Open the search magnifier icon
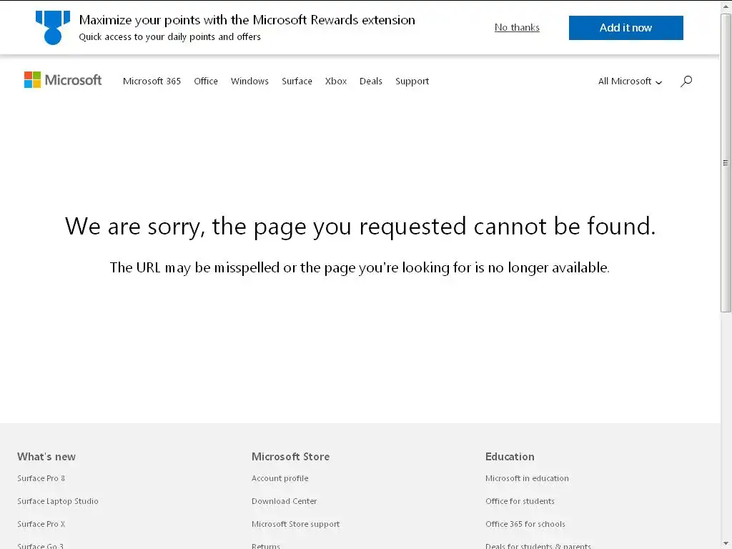 point(686,81)
